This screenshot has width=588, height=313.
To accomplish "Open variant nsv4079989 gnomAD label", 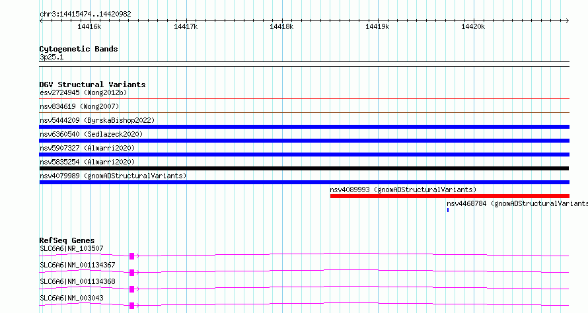I will point(113,176).
